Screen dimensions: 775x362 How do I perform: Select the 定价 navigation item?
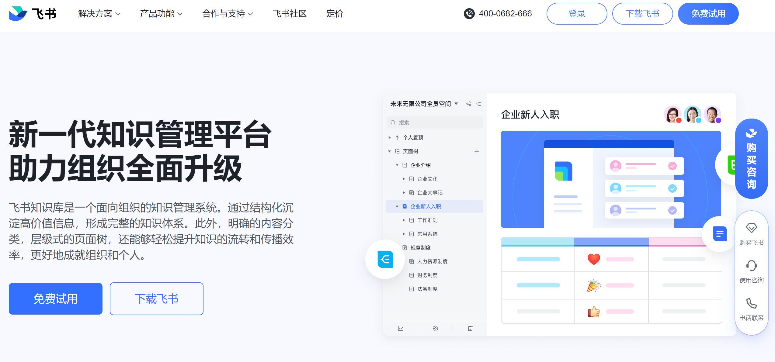(x=335, y=13)
